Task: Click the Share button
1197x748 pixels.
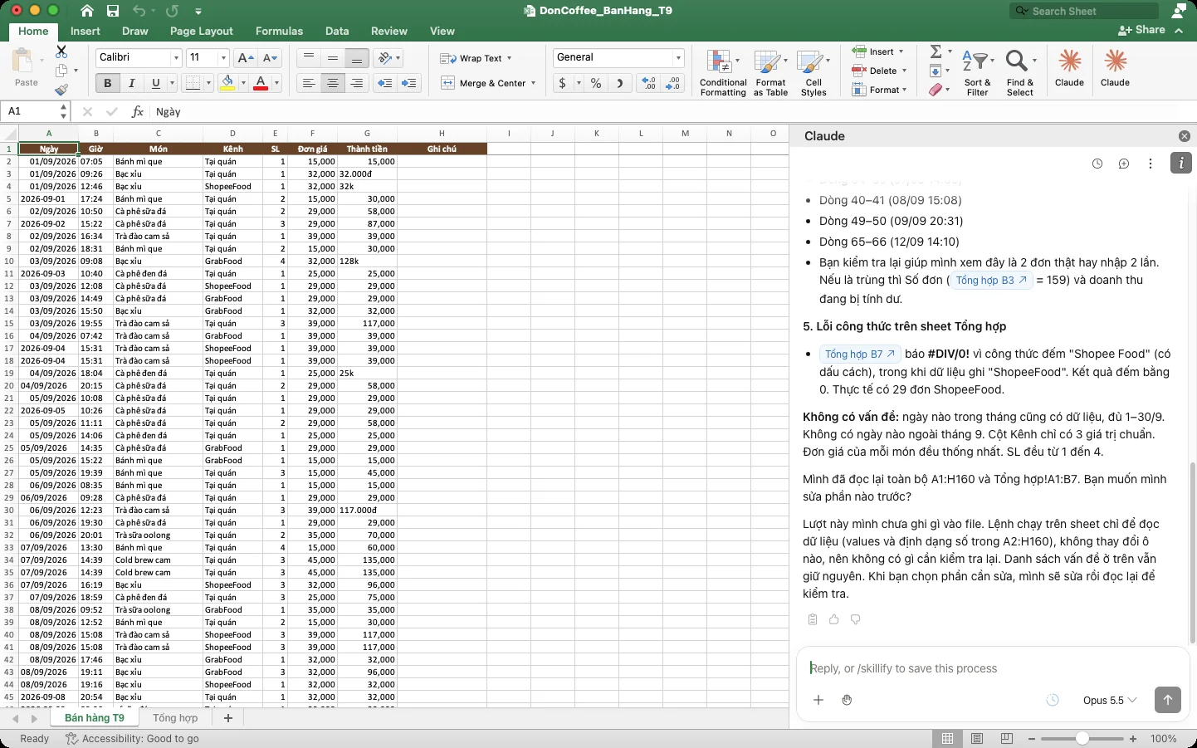Action: click(x=1142, y=30)
